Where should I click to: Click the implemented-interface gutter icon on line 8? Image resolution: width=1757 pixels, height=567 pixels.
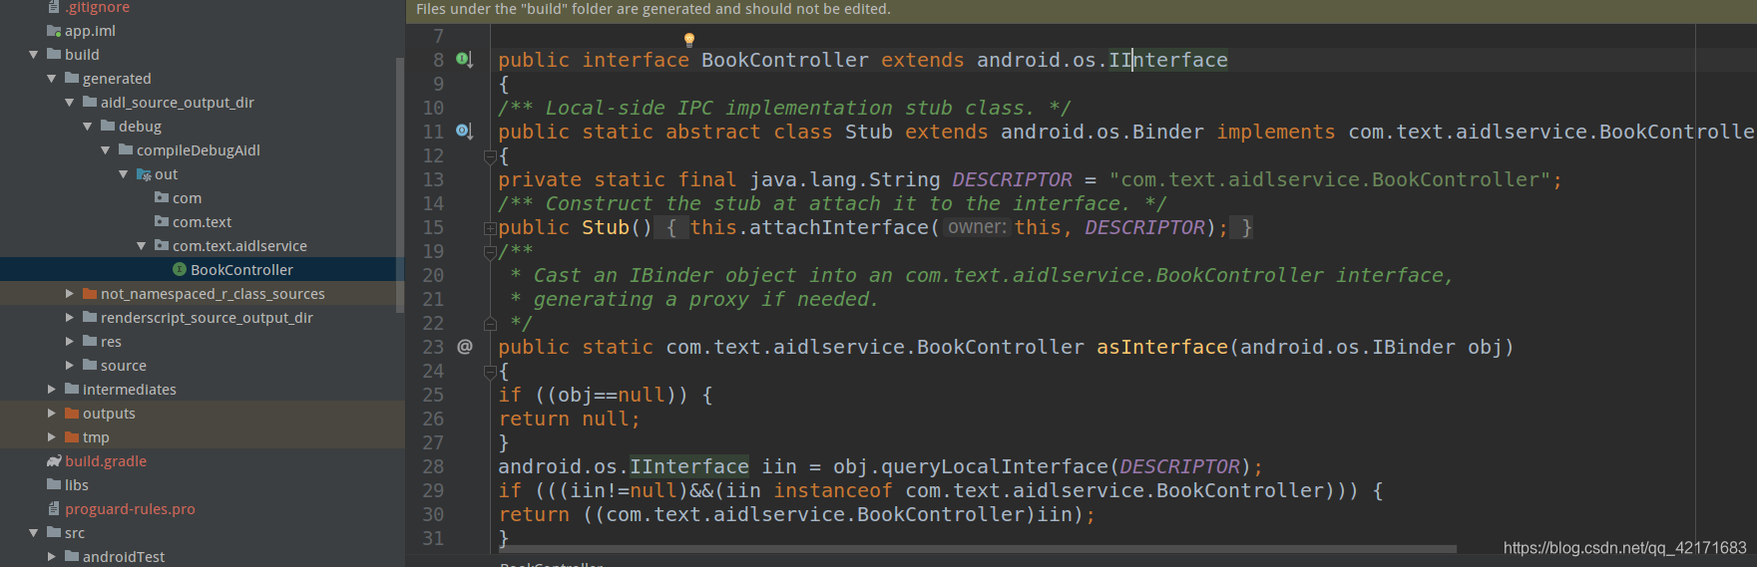[x=464, y=60]
